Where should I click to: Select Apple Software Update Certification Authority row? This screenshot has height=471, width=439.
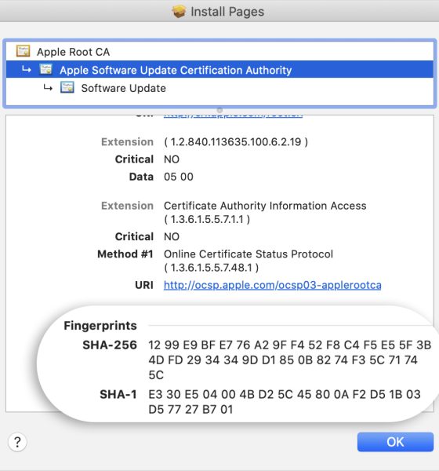(219, 69)
